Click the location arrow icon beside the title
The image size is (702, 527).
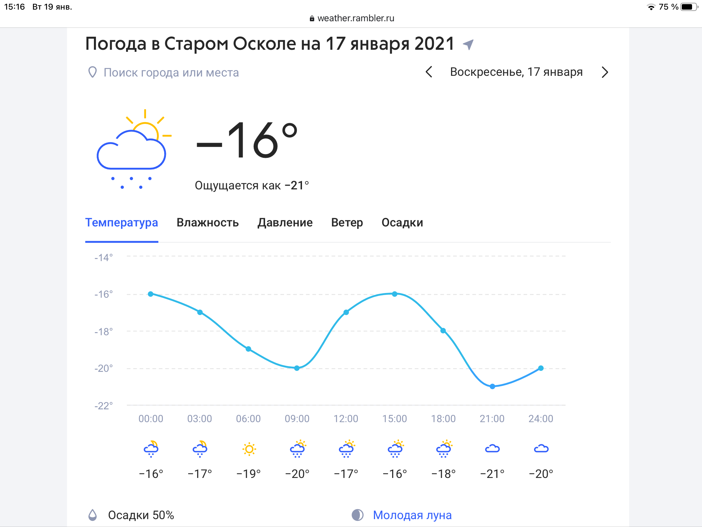(468, 45)
